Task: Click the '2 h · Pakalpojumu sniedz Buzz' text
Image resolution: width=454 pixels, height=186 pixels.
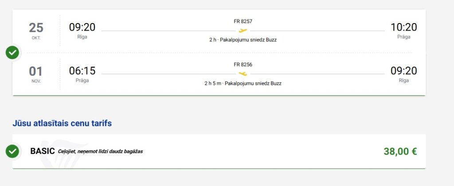Action: (x=243, y=40)
